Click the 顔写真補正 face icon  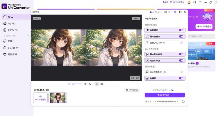click(x=147, y=36)
